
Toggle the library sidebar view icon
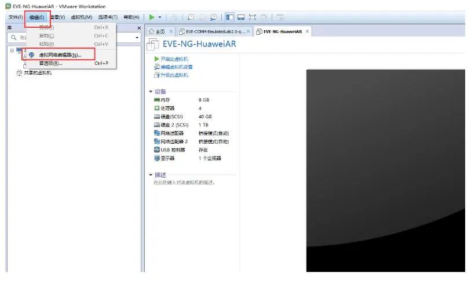click(x=229, y=17)
